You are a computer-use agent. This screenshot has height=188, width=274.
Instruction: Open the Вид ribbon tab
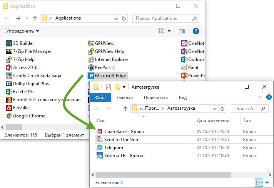tap(183, 97)
